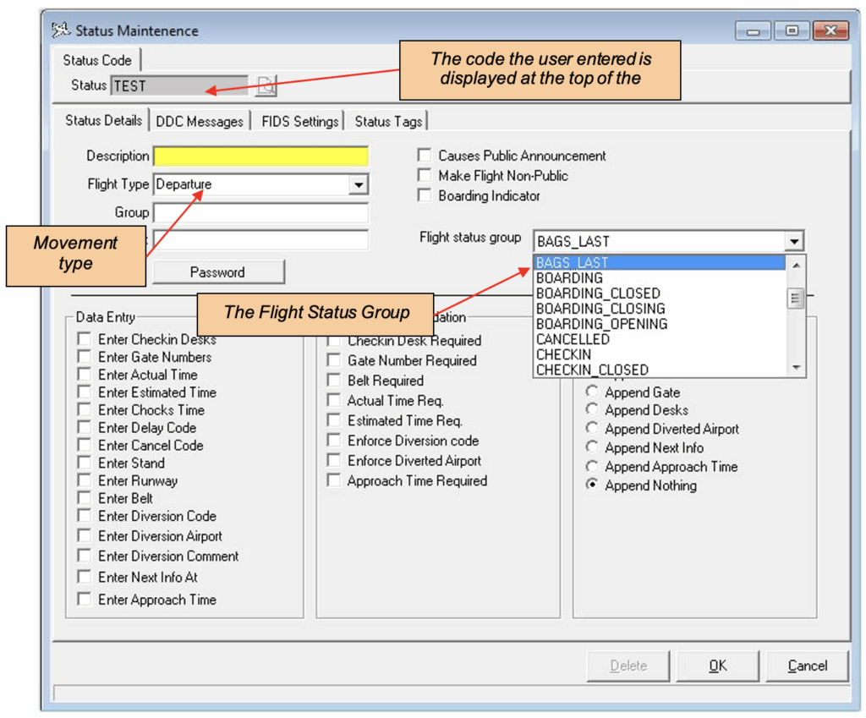Switch to the DDC Messages tab

200,121
